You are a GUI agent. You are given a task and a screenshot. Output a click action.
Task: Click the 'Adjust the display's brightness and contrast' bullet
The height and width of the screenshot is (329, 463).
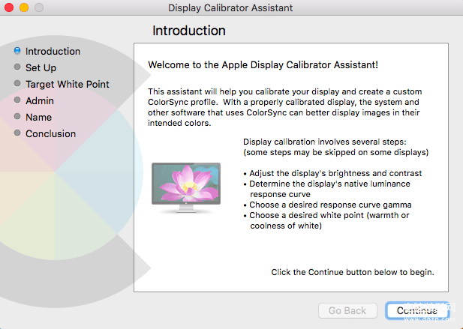coord(332,173)
